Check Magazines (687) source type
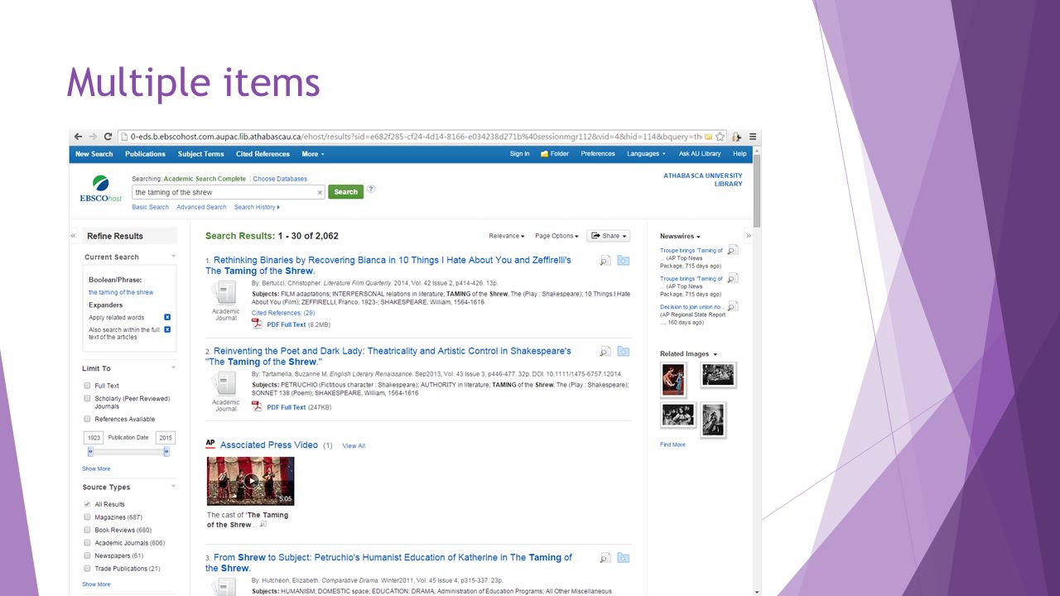The width and height of the screenshot is (1060, 596). 87,517
